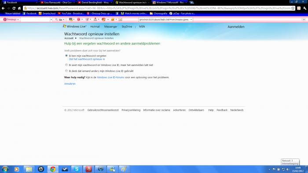Viewport: 308px width, 173px height.
Task: Open the HP application in the taskbar
Action: tap(41, 169)
